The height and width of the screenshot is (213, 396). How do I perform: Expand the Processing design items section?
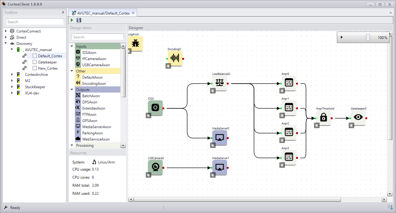(x=72, y=146)
